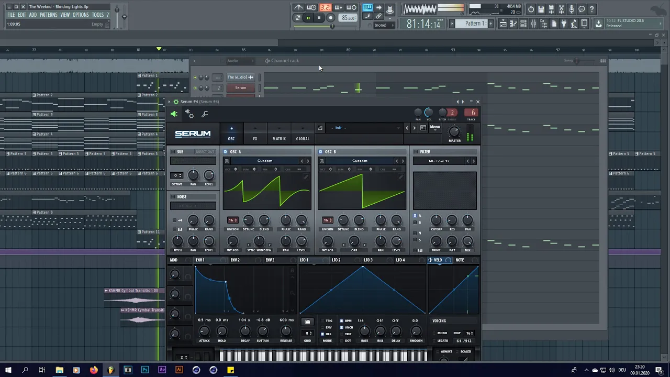
Task: Open the Serum preset browser icon beside Menu
Action: coord(423,128)
